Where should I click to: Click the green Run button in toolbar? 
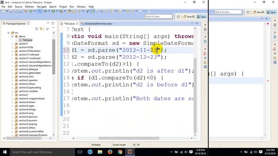(53, 11)
